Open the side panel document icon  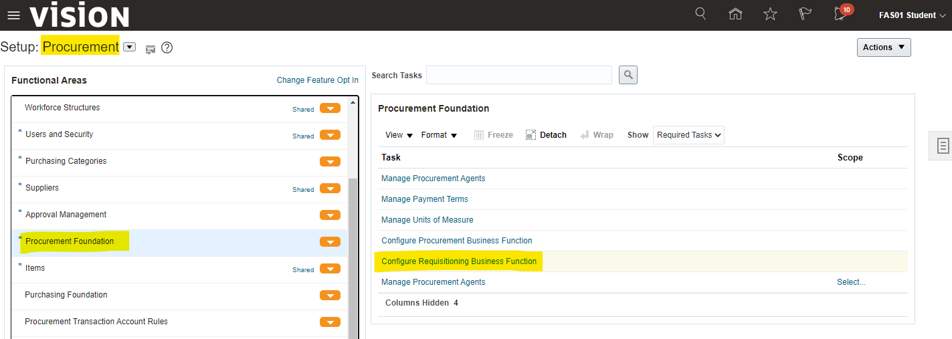click(x=943, y=146)
